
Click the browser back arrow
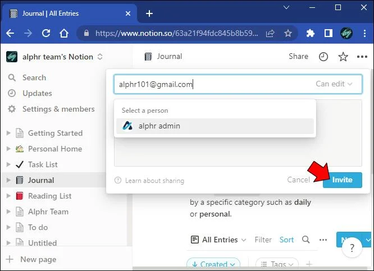(x=10, y=33)
